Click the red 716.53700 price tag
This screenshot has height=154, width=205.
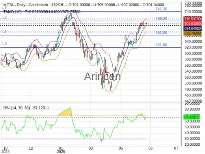click(x=192, y=19)
